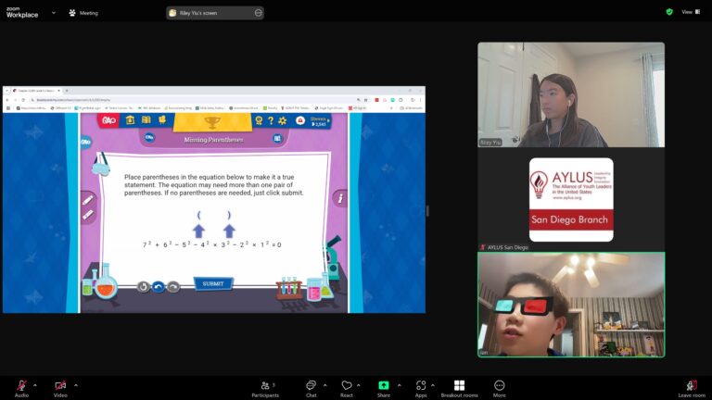
Task: Select the AYLUS San Diego participant tile
Action: point(571,200)
